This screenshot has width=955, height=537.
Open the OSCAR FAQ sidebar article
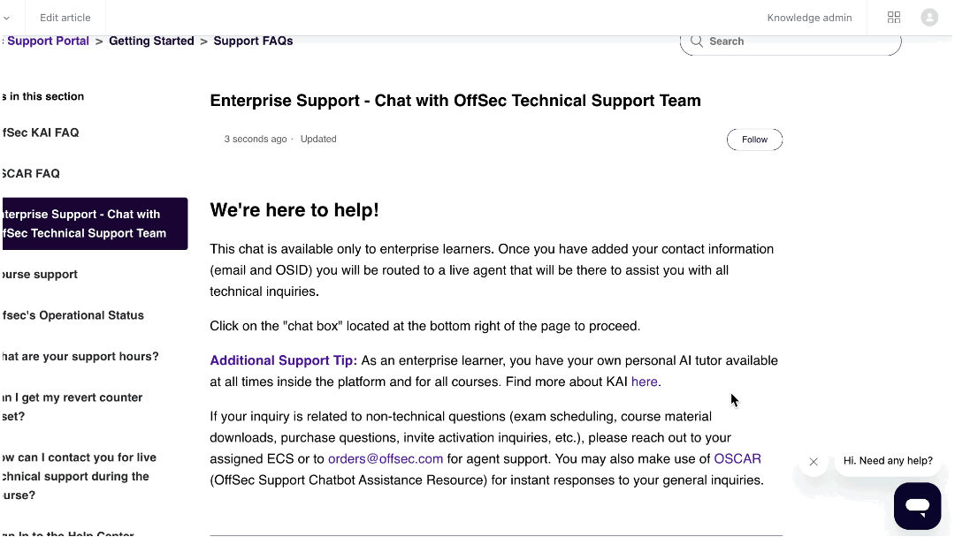31,173
